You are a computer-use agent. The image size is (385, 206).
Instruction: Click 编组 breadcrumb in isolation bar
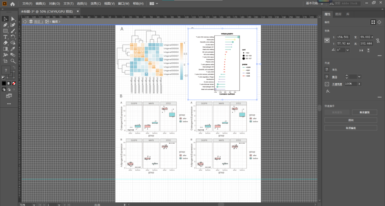(x=55, y=22)
